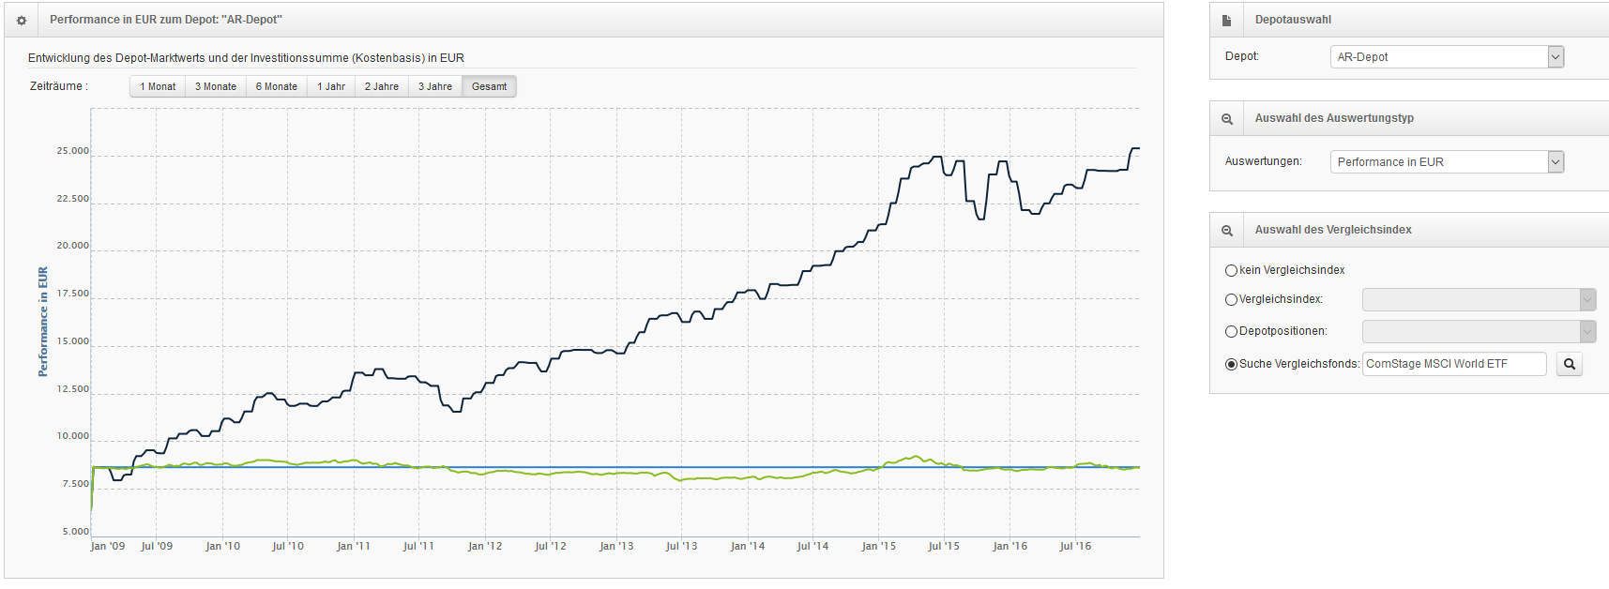Click the Jan '15 x-axis label
Image resolution: width=1609 pixels, height=589 pixels.
point(879,546)
